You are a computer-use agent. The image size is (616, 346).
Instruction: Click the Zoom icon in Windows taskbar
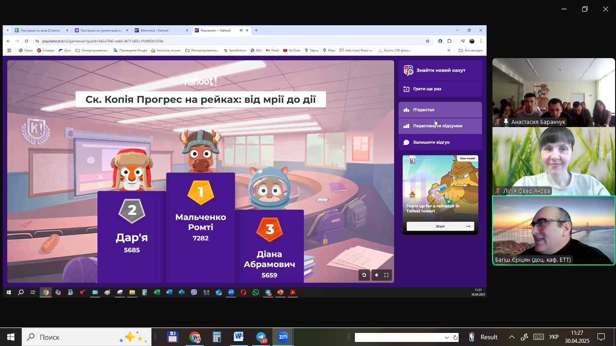283,337
